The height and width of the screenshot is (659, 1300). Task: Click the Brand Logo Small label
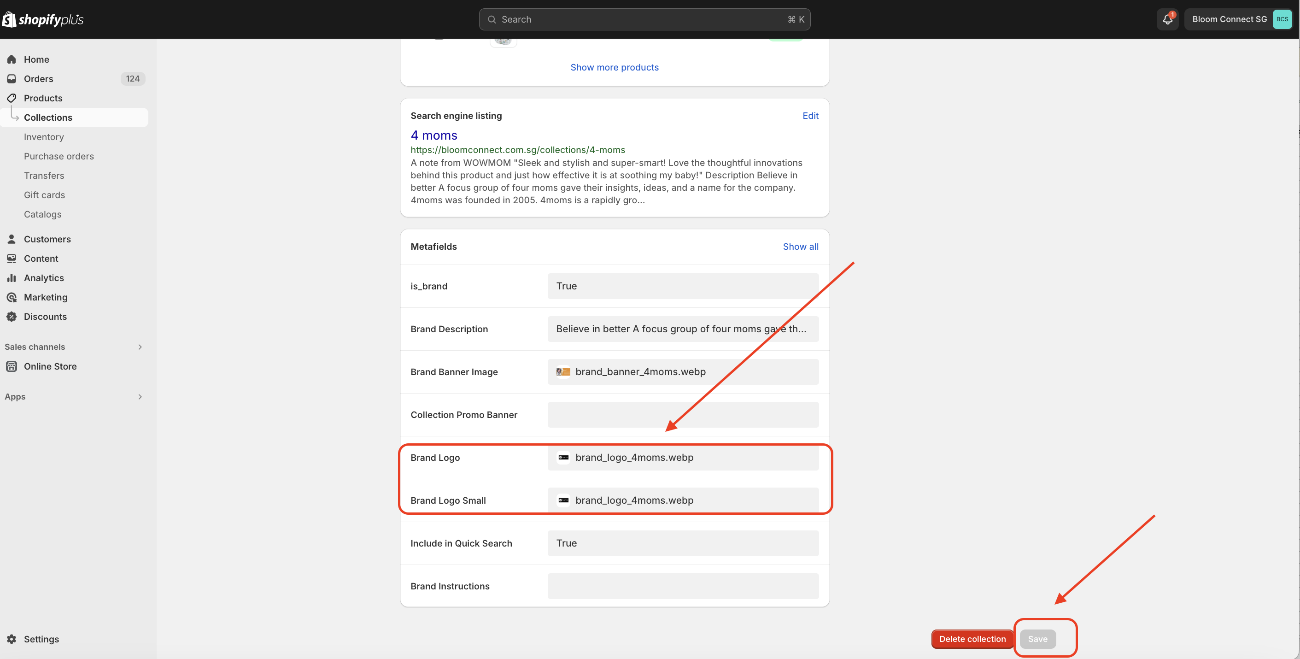click(448, 500)
